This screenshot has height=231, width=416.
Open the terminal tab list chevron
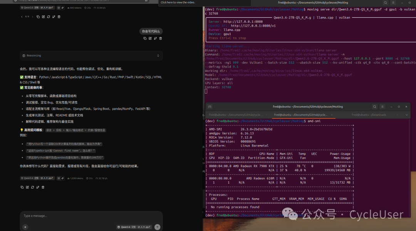(406, 115)
